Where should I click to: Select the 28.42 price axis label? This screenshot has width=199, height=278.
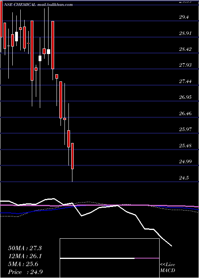click(x=185, y=49)
